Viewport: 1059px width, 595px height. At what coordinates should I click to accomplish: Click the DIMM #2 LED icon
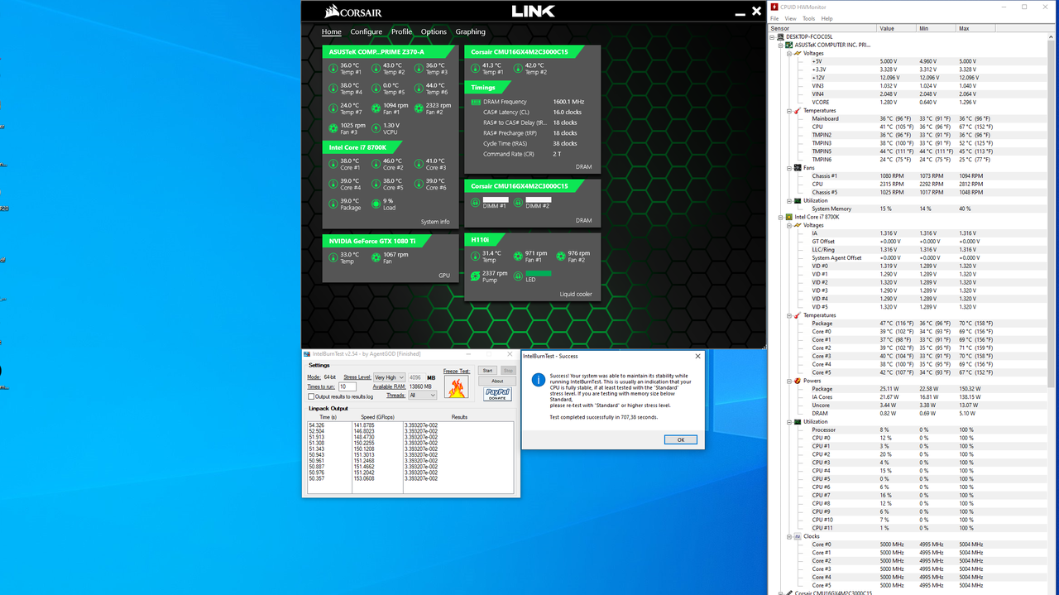[x=518, y=202]
